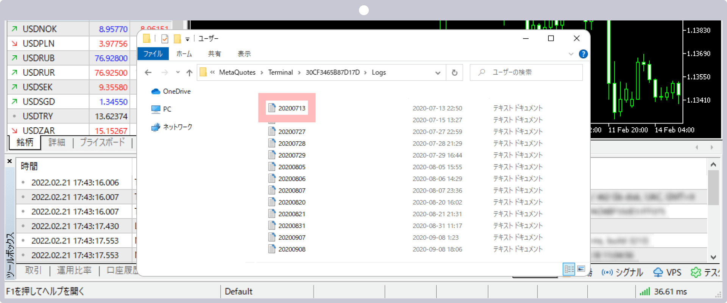Open the 運用比率 toolbox tab
This screenshot has height=303, width=727.
tap(74, 270)
